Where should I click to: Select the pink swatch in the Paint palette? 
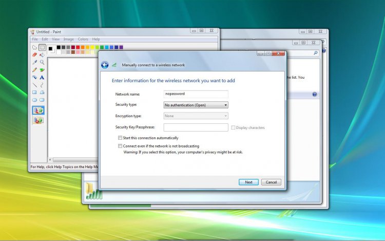pyautogui.click(x=78, y=52)
